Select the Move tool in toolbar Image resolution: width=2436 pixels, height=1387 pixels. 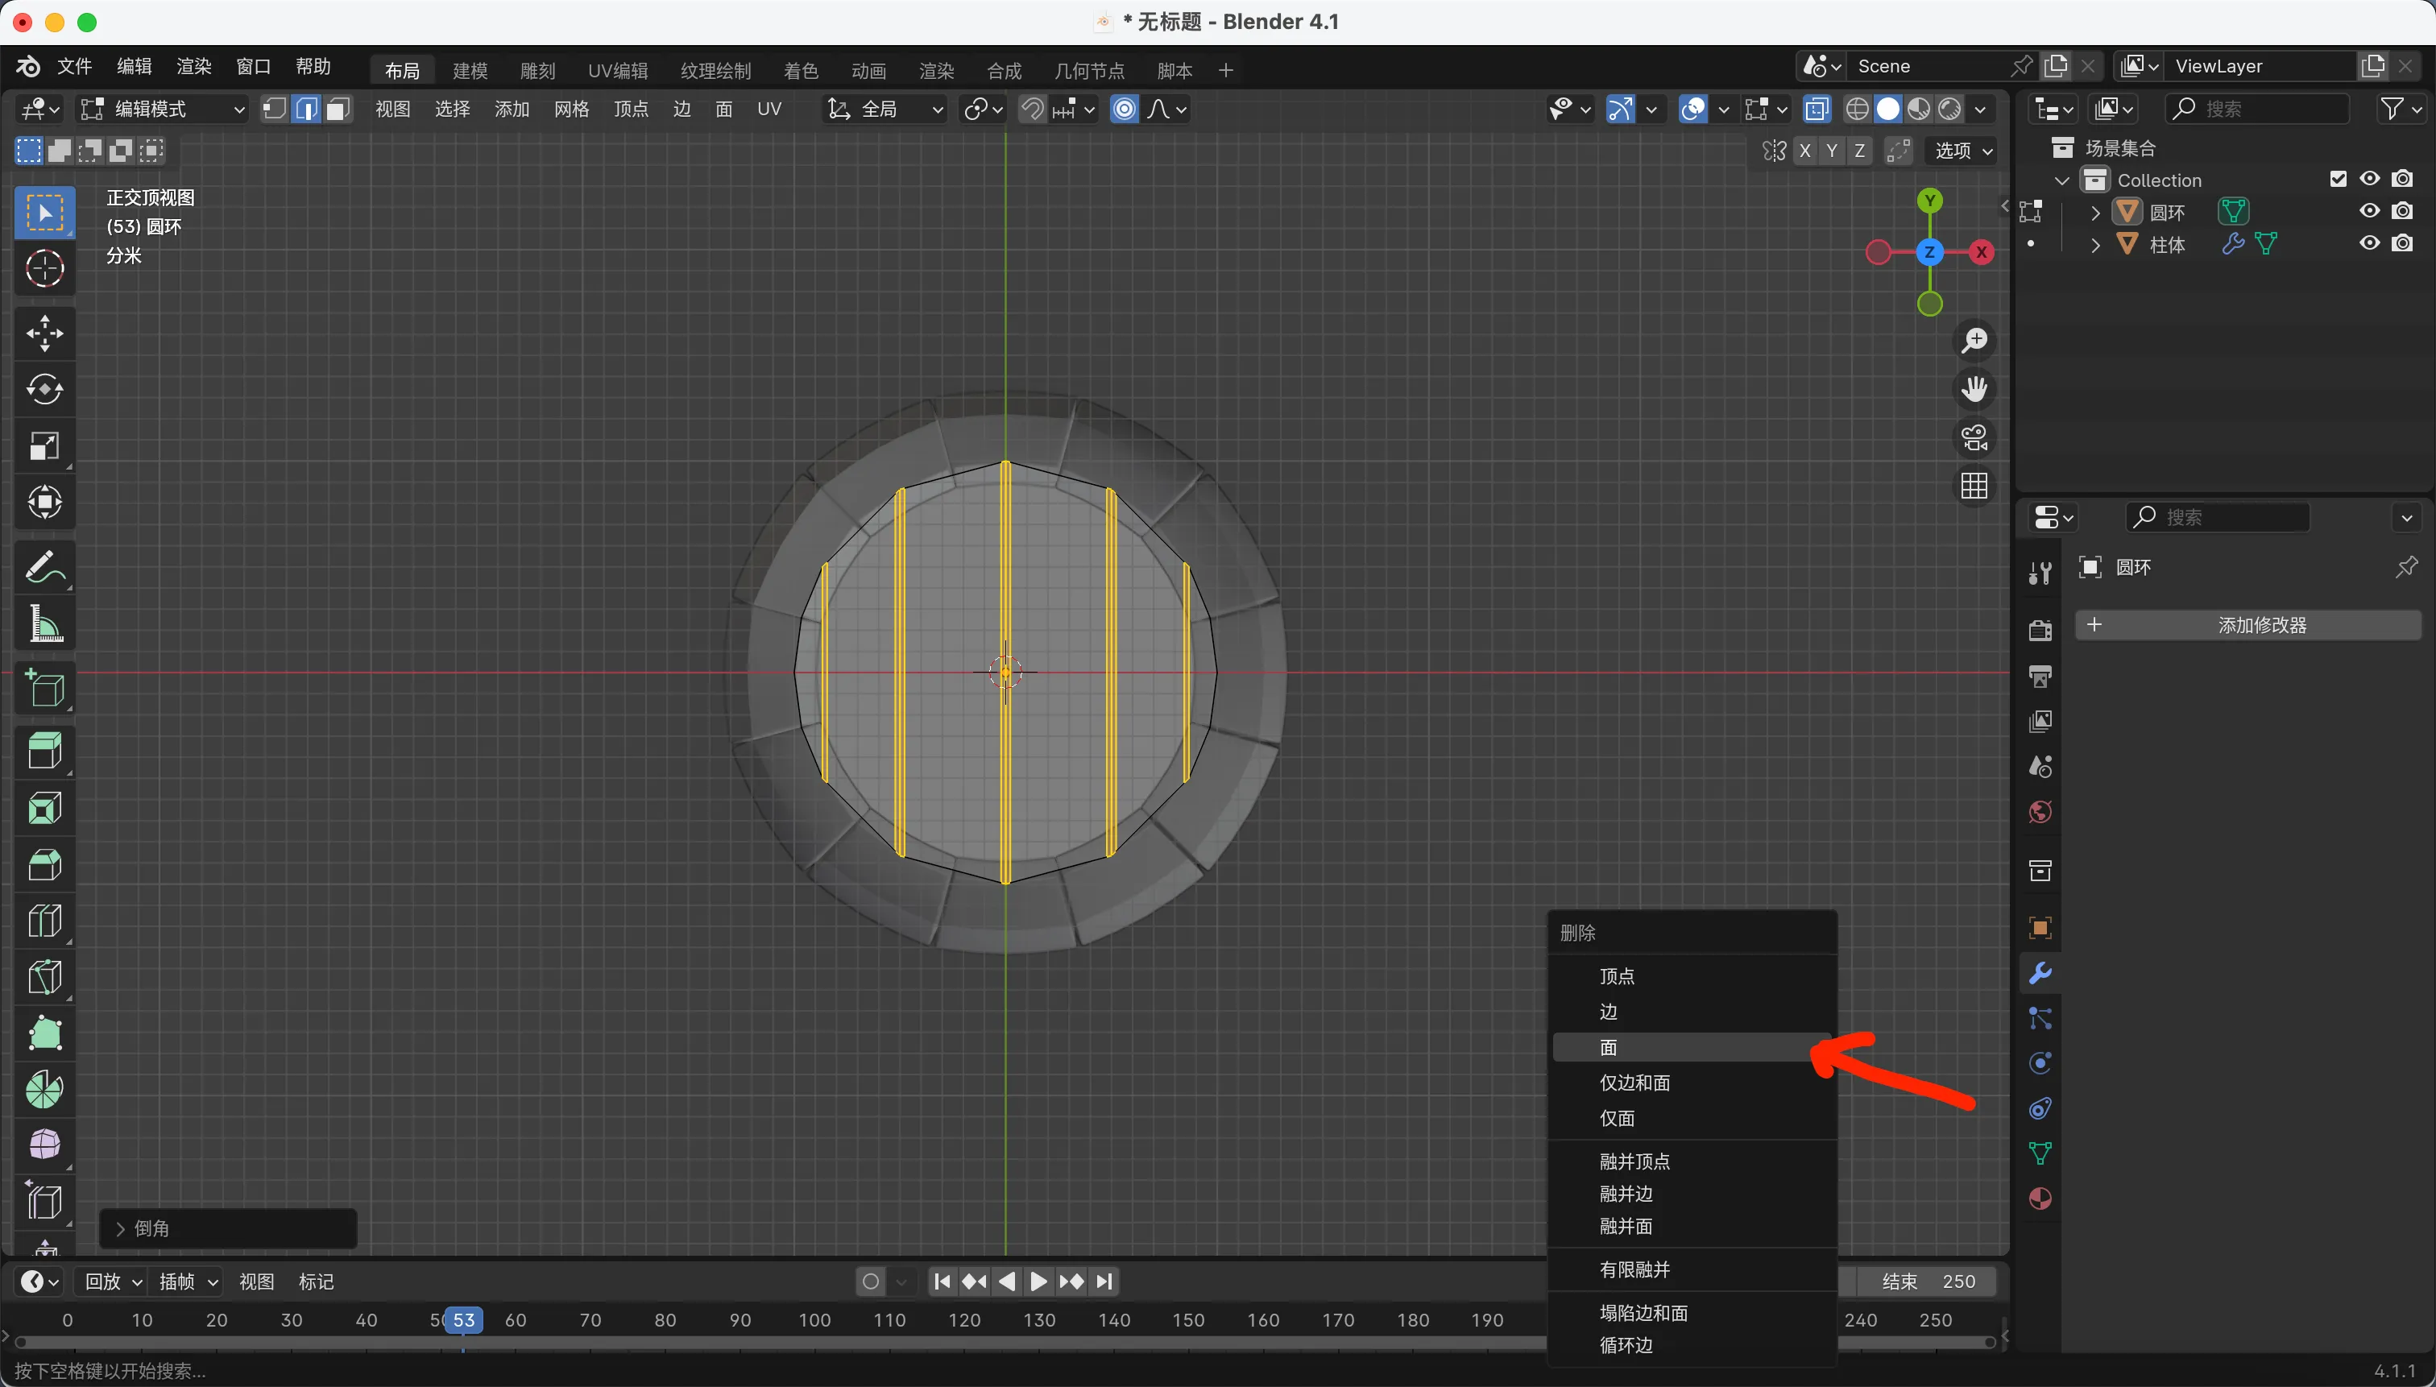point(43,333)
